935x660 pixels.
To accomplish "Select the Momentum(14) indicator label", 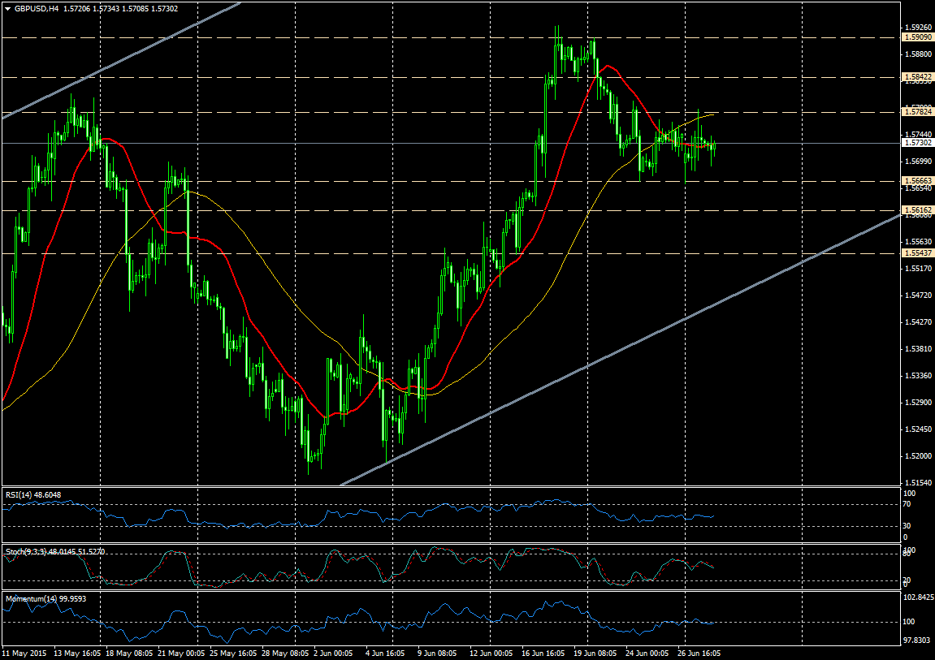I will (x=31, y=599).
